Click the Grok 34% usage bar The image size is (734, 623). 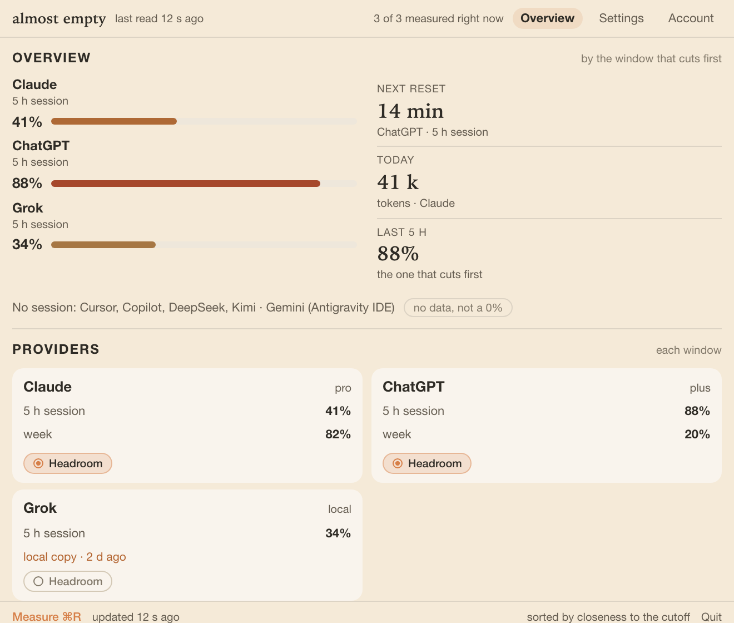coord(204,245)
